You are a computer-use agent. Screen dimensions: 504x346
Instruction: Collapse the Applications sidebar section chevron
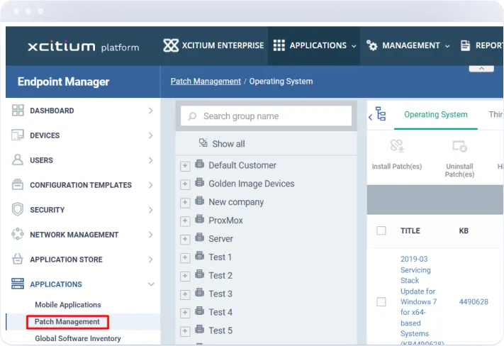151,284
